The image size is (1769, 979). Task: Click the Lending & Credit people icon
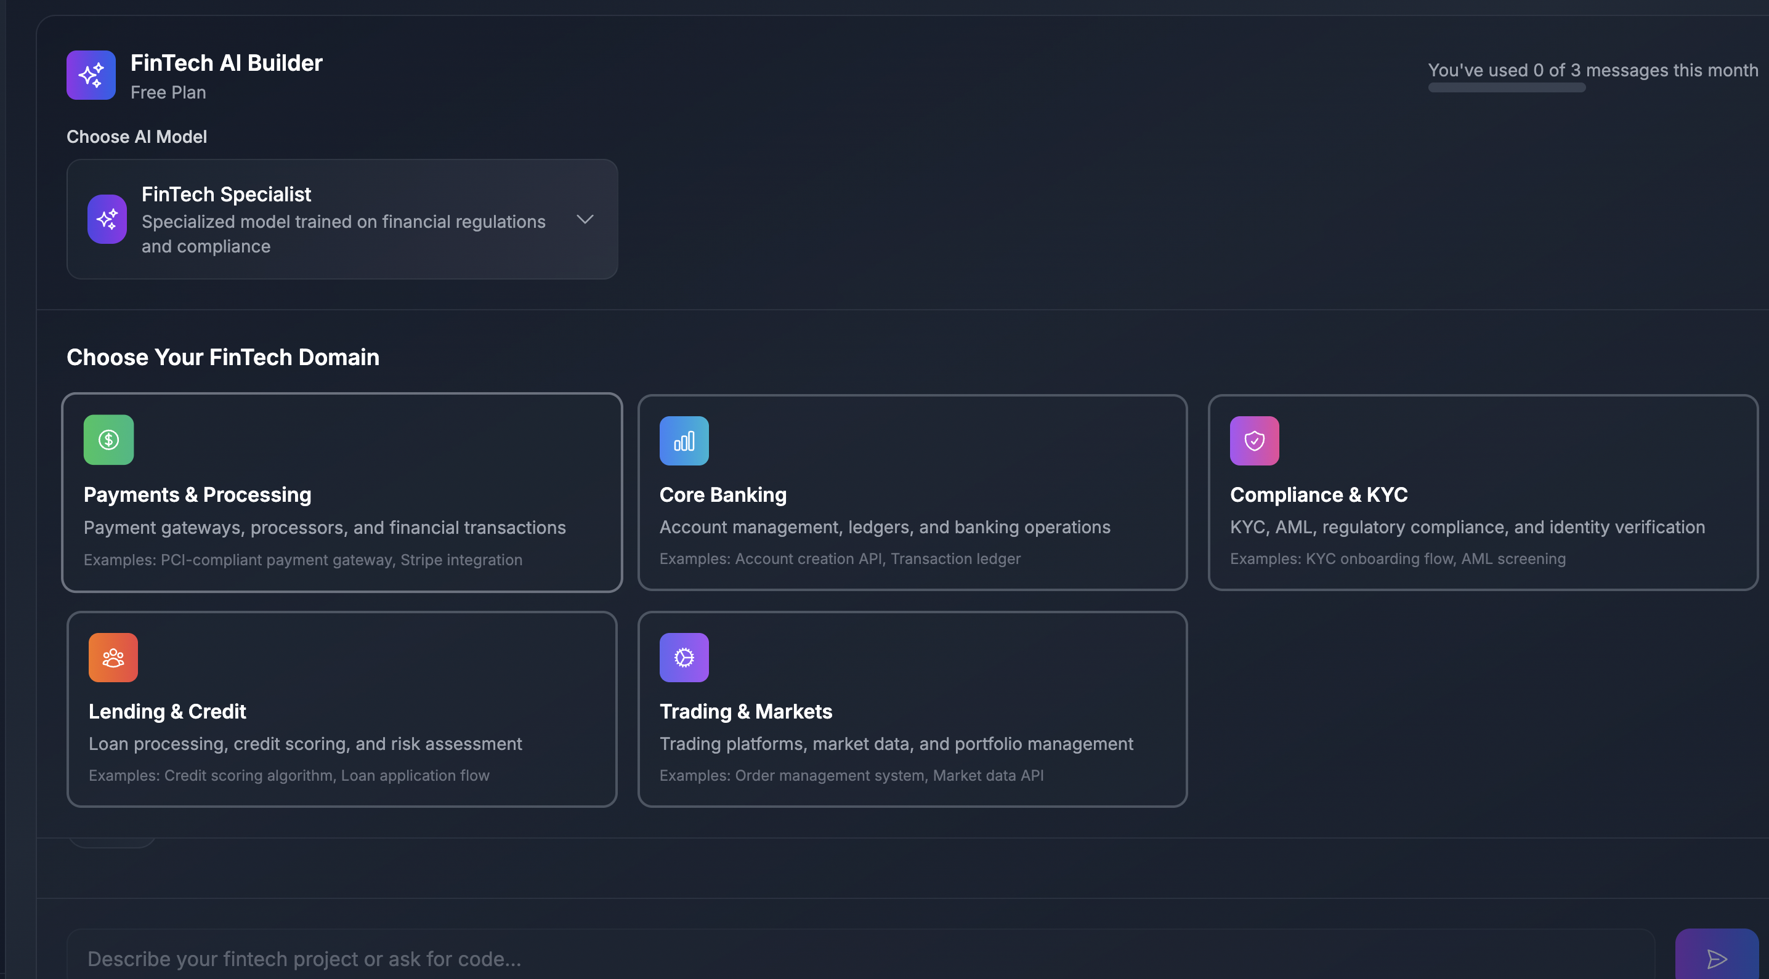(113, 657)
